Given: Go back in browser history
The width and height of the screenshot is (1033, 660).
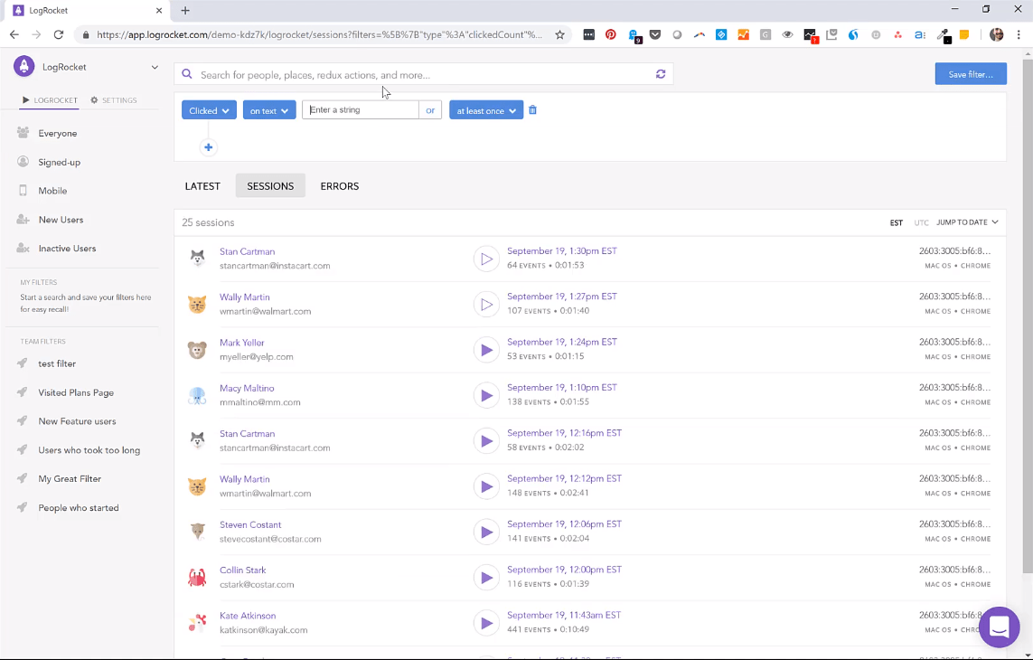Looking at the screenshot, I should (14, 35).
